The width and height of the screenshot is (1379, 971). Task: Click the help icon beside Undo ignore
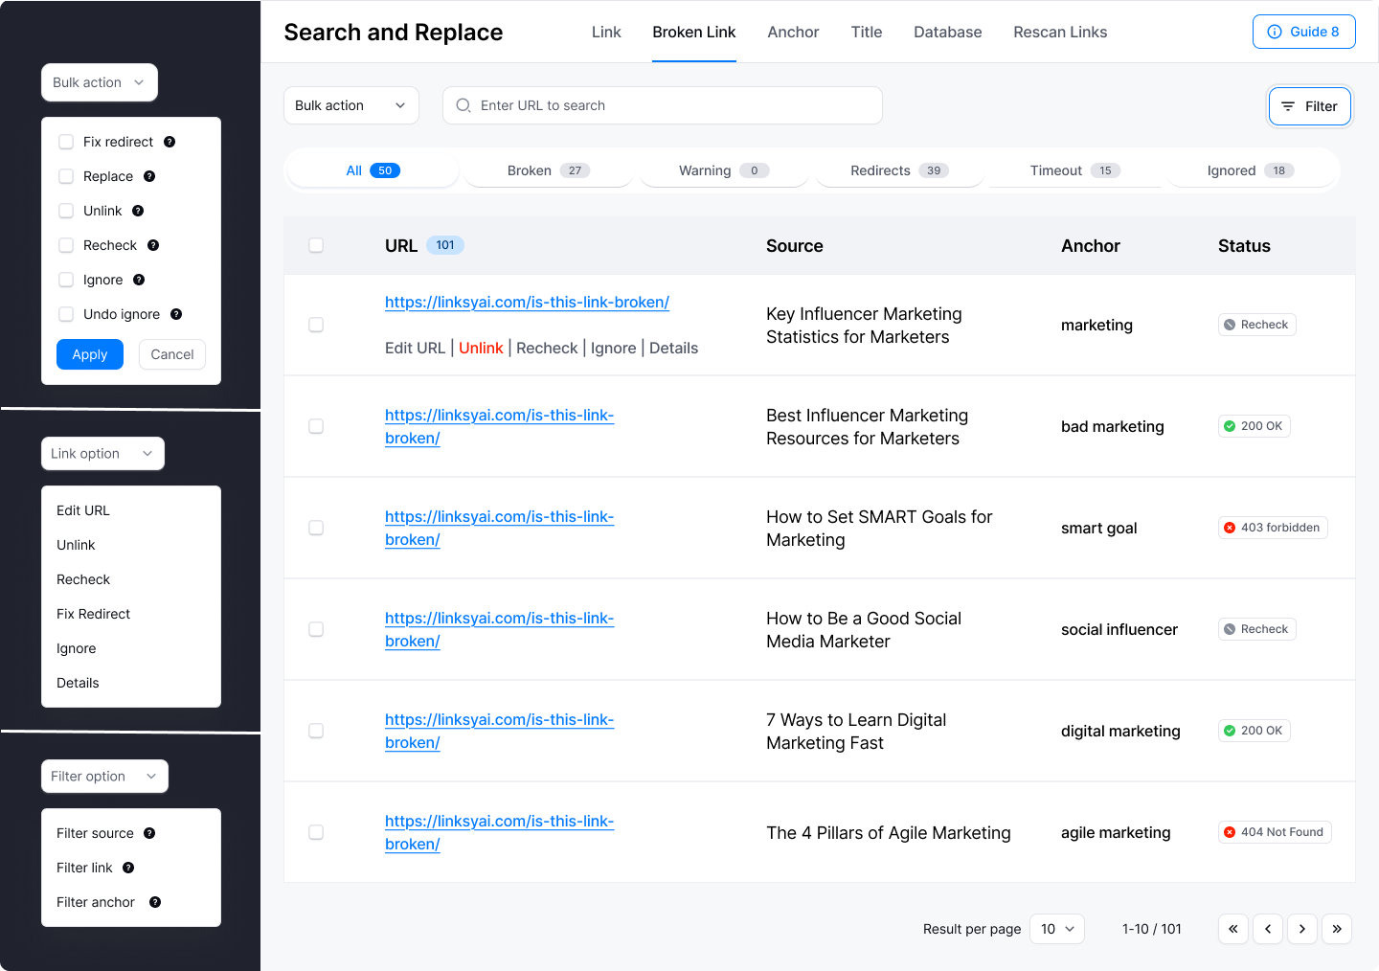pos(176,314)
